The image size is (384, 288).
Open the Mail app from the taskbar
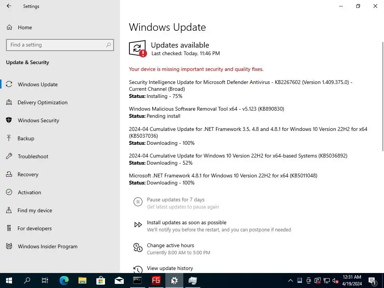119,280
